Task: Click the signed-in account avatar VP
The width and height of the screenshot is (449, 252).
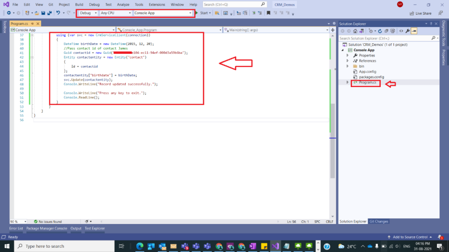Action: click(x=400, y=4)
